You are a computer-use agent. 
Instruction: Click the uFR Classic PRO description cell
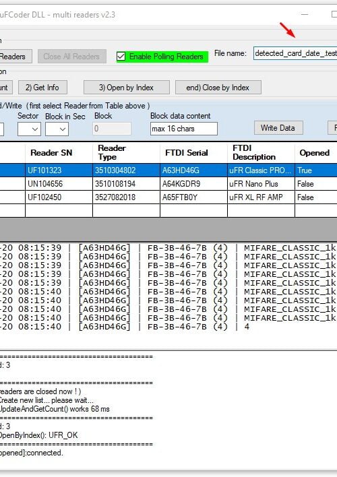pos(261,170)
